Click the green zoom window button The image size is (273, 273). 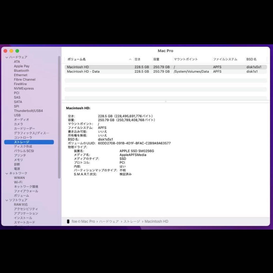coord(17,51)
